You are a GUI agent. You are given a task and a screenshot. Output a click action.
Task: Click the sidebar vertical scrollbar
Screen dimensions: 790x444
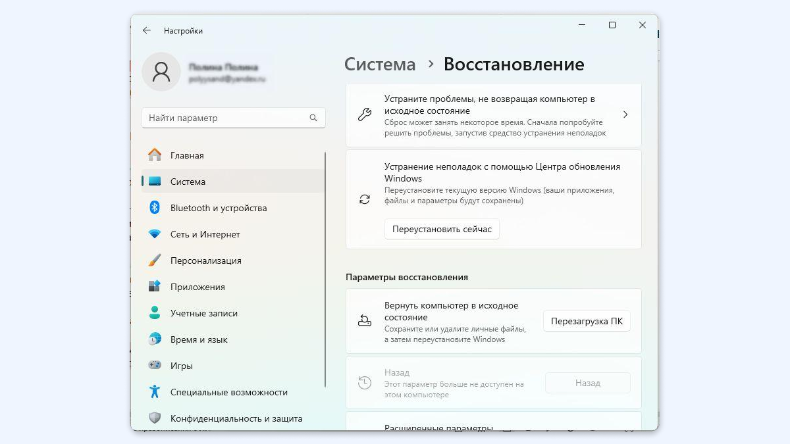tap(325, 269)
